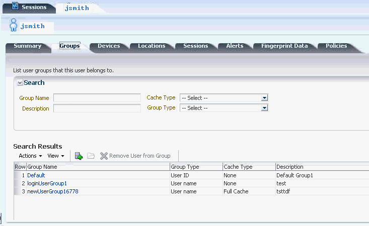
Task: Click the Sessions tab icon at top
Action: coord(15,6)
